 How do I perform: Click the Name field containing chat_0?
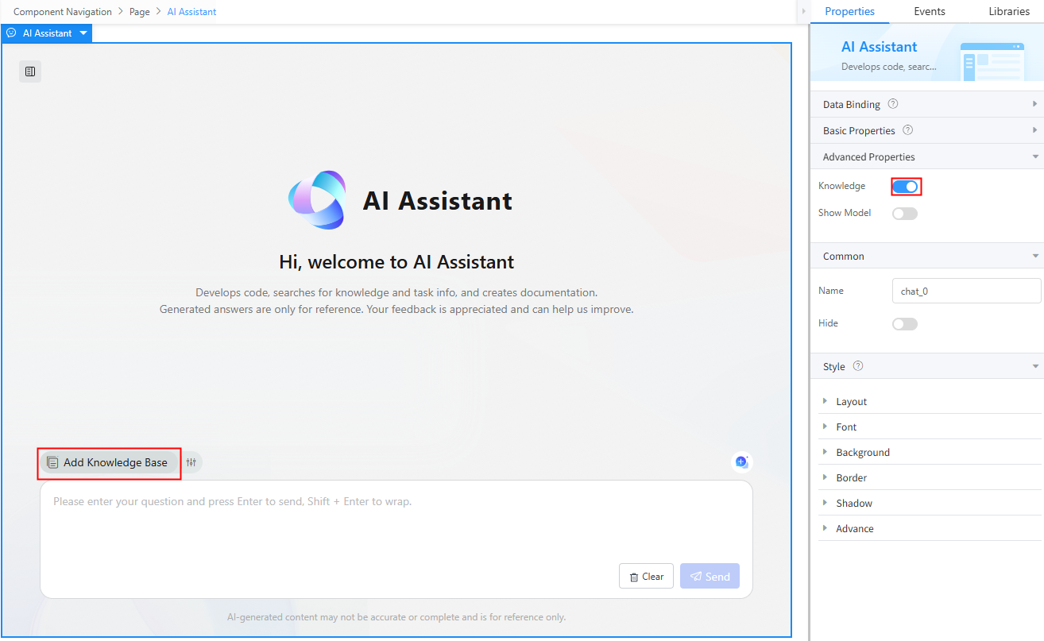coord(966,291)
